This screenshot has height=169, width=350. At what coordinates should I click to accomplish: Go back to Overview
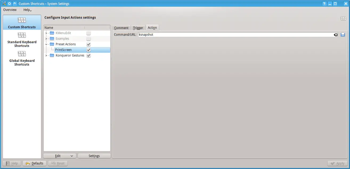point(10,10)
